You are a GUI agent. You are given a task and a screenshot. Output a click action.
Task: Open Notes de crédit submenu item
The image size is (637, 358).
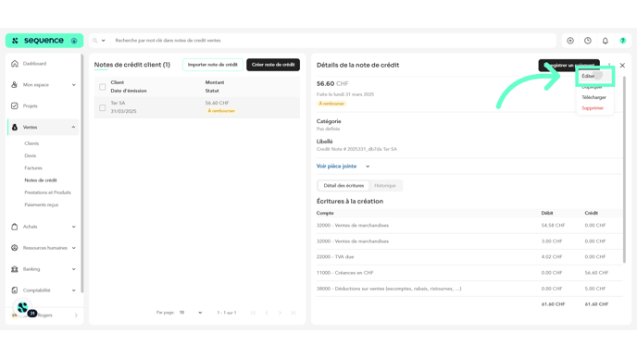[x=41, y=180]
